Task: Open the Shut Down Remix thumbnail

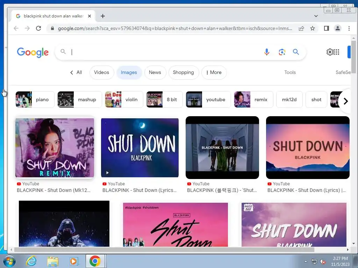Action: [x=55, y=148]
